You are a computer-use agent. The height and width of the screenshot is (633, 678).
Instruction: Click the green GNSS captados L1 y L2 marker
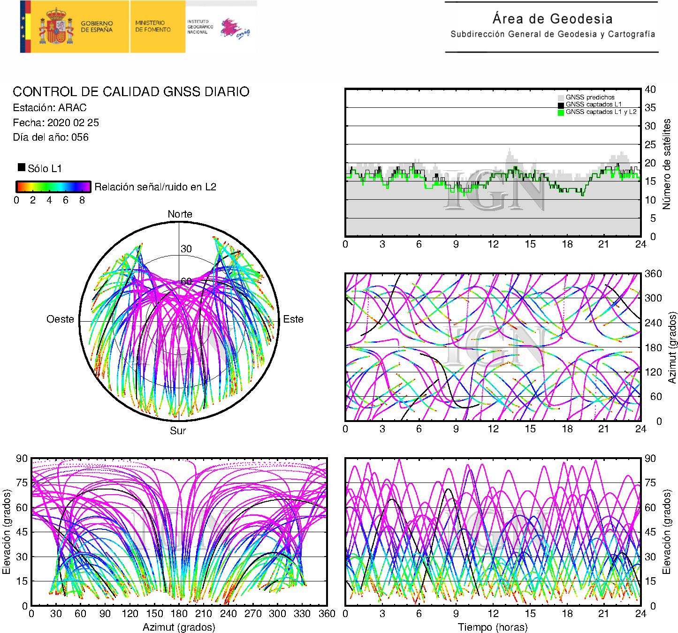point(561,113)
